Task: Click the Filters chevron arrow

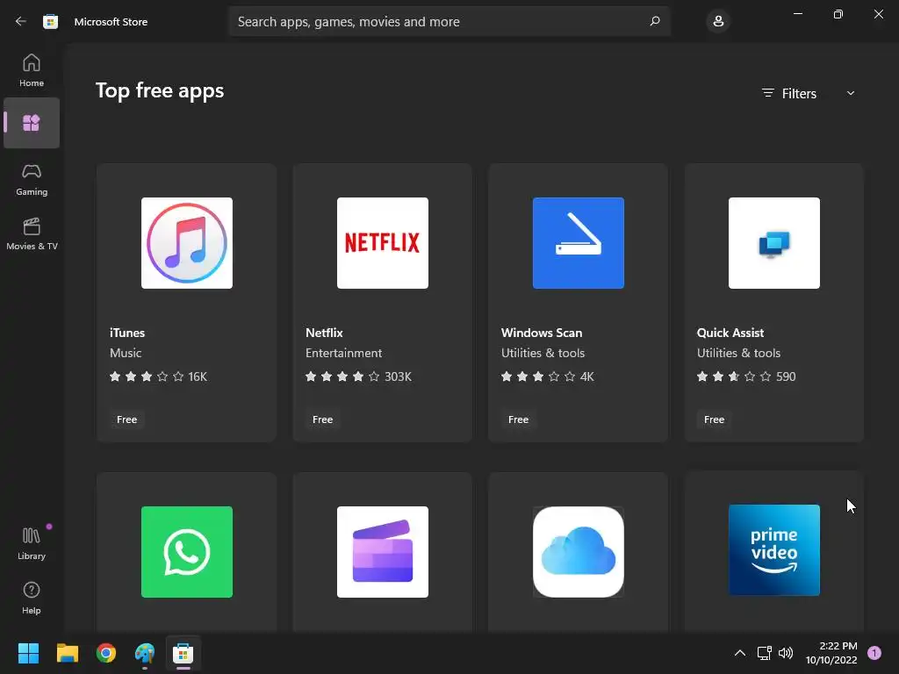Action: point(851,93)
